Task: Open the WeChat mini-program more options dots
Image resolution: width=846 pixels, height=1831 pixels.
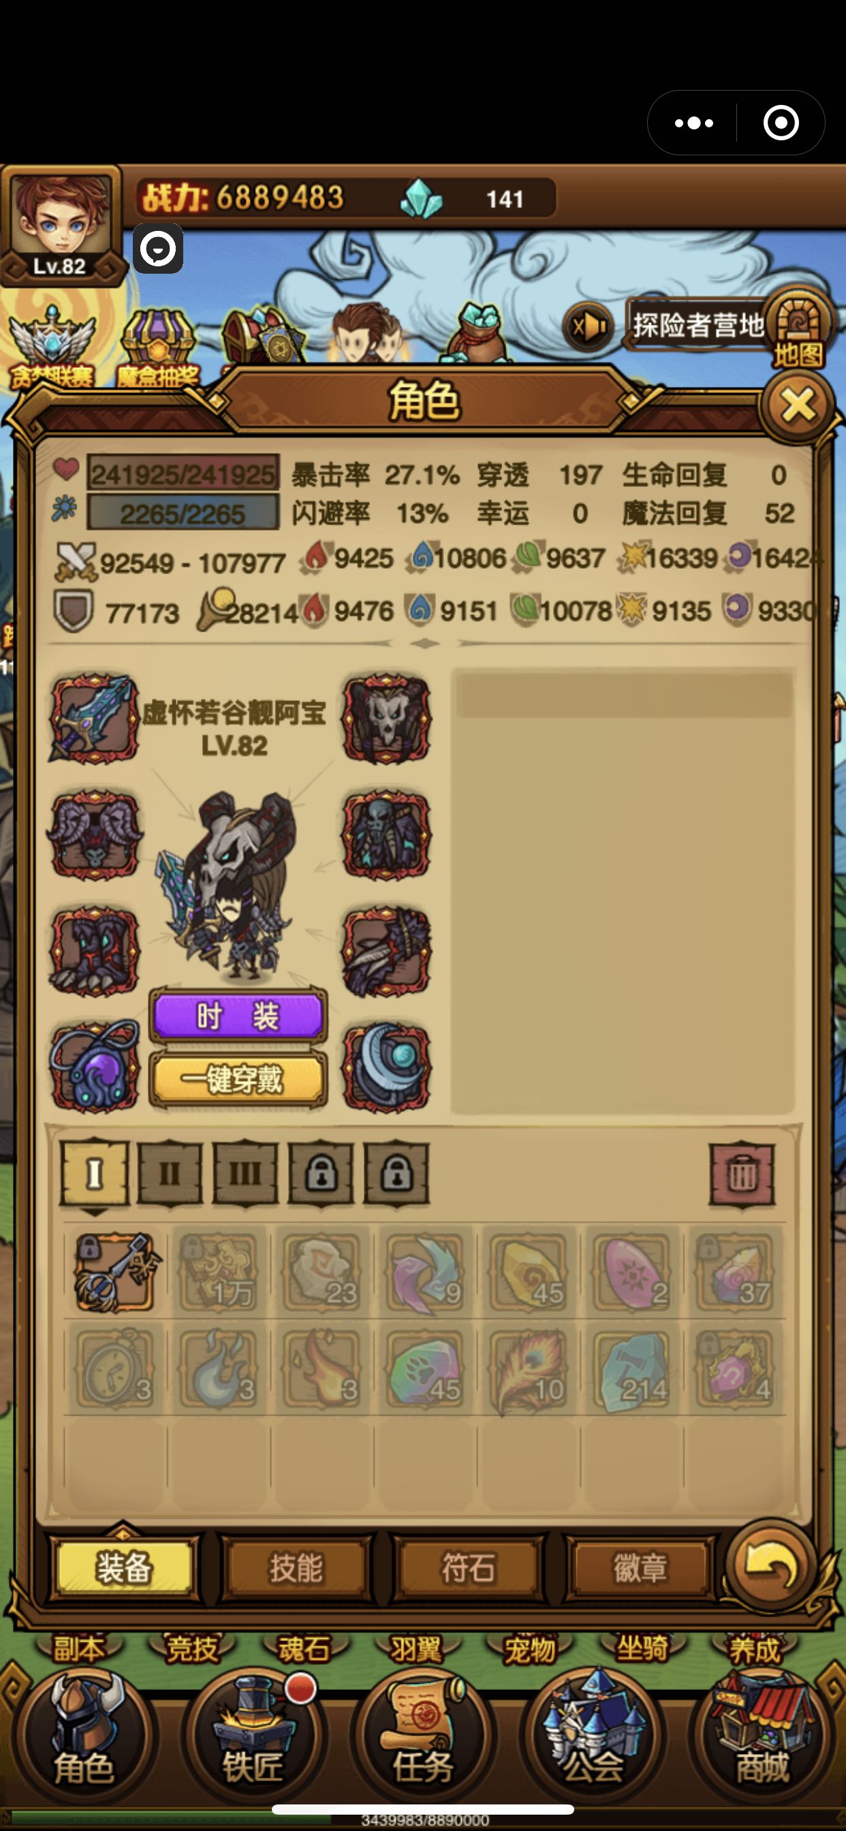Action: tap(693, 123)
